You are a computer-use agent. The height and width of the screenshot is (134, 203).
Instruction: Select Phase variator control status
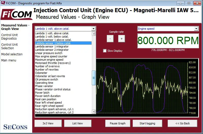(x=63, y=89)
